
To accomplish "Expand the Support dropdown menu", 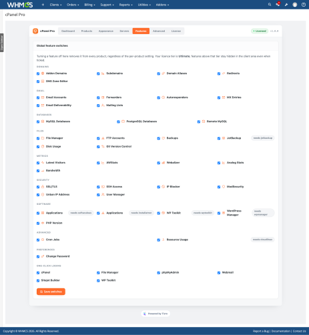I will [107, 5].
